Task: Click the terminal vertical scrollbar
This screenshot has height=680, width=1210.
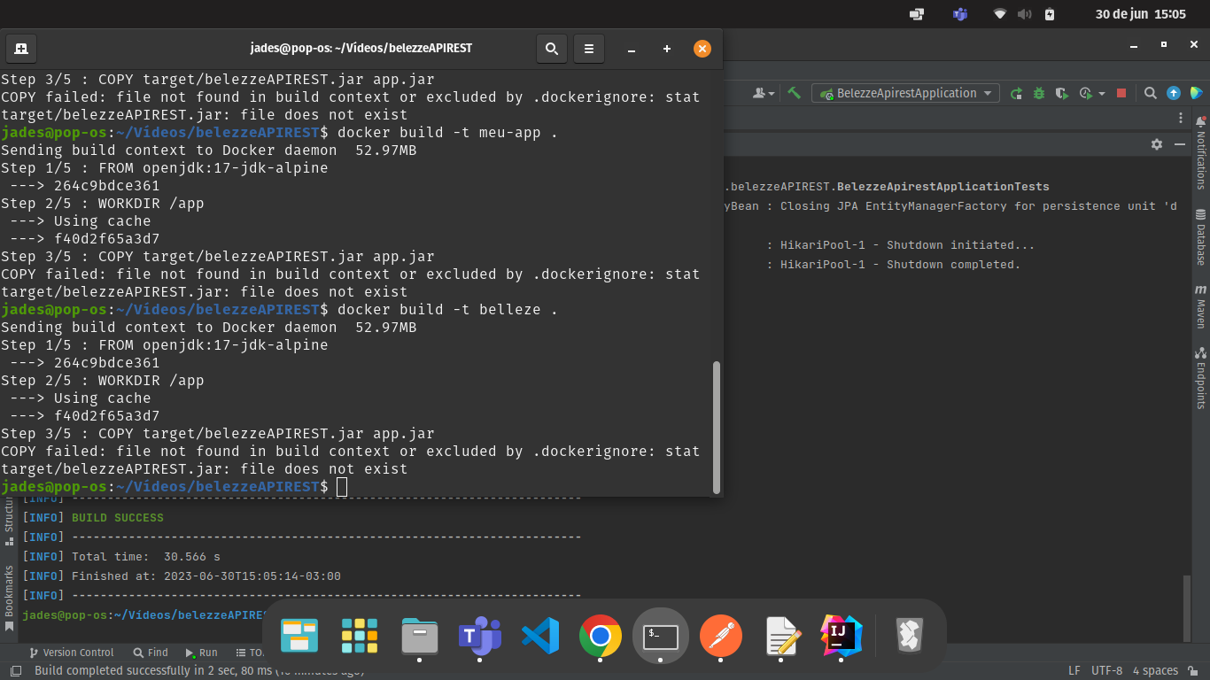Action: coord(717,426)
